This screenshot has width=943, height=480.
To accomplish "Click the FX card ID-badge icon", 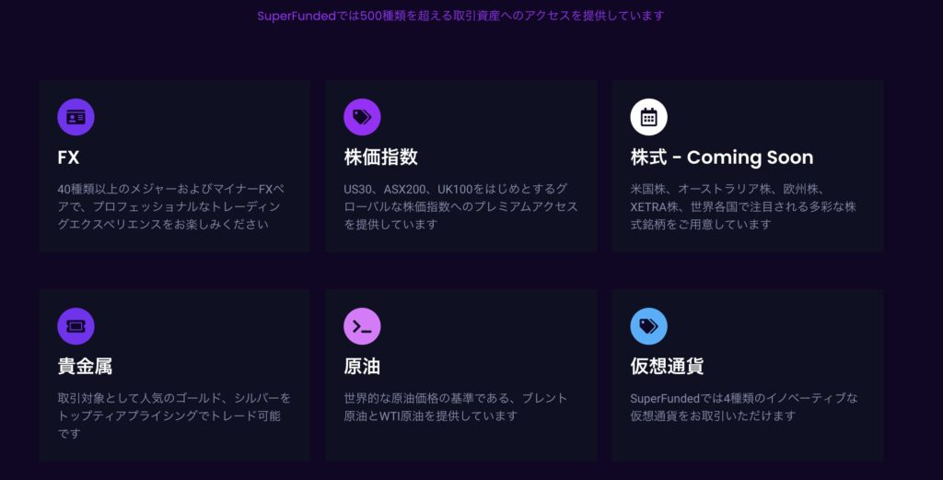I will point(76,117).
